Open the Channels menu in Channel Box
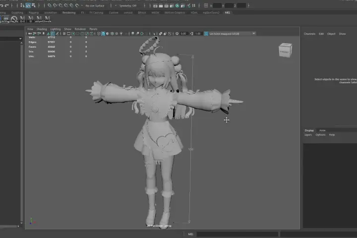The image size is (357, 238). [309, 34]
